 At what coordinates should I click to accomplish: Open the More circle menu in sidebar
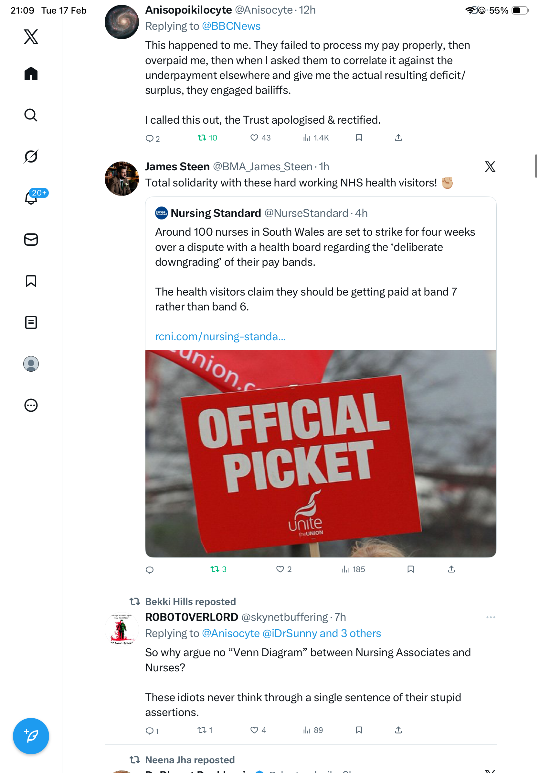(x=31, y=405)
